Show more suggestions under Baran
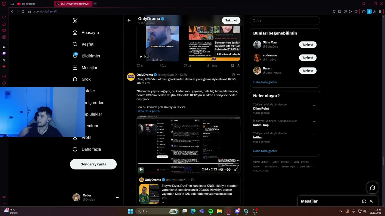This screenshot has height=216, width=385. pos(265,82)
